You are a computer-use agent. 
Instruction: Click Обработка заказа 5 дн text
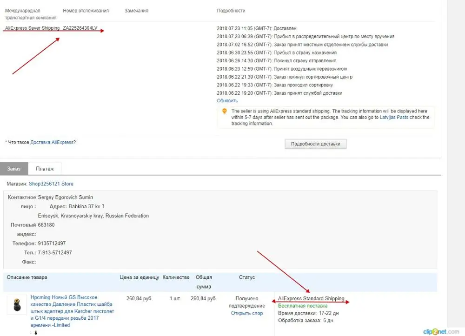point(306,321)
